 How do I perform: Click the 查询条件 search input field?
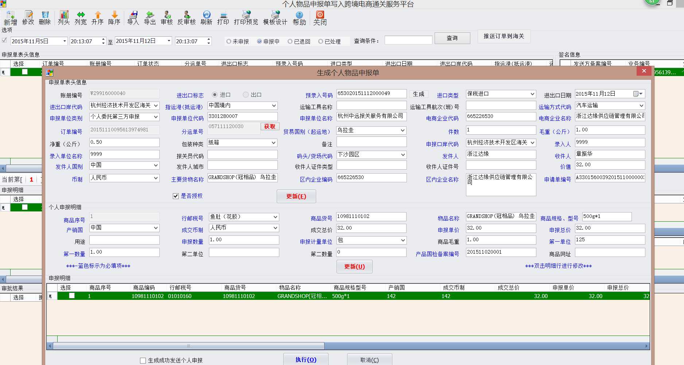tap(408, 40)
